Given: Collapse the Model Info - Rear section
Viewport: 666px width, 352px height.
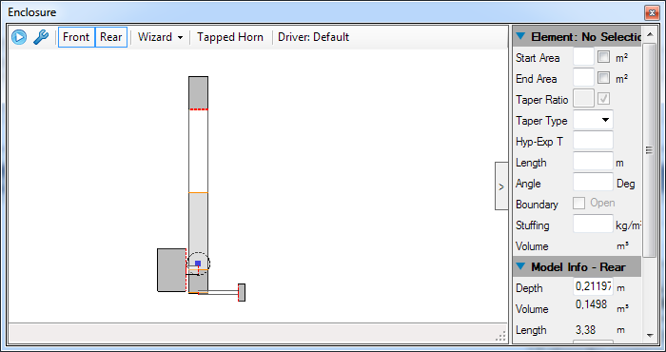Looking at the screenshot, I should [x=520, y=266].
